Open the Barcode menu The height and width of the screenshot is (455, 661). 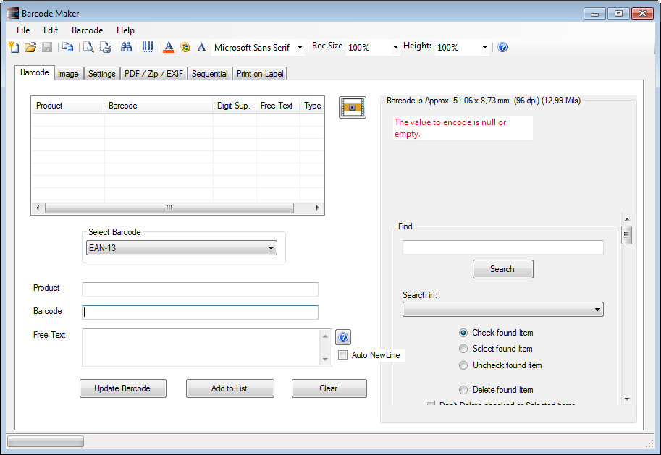pos(88,30)
